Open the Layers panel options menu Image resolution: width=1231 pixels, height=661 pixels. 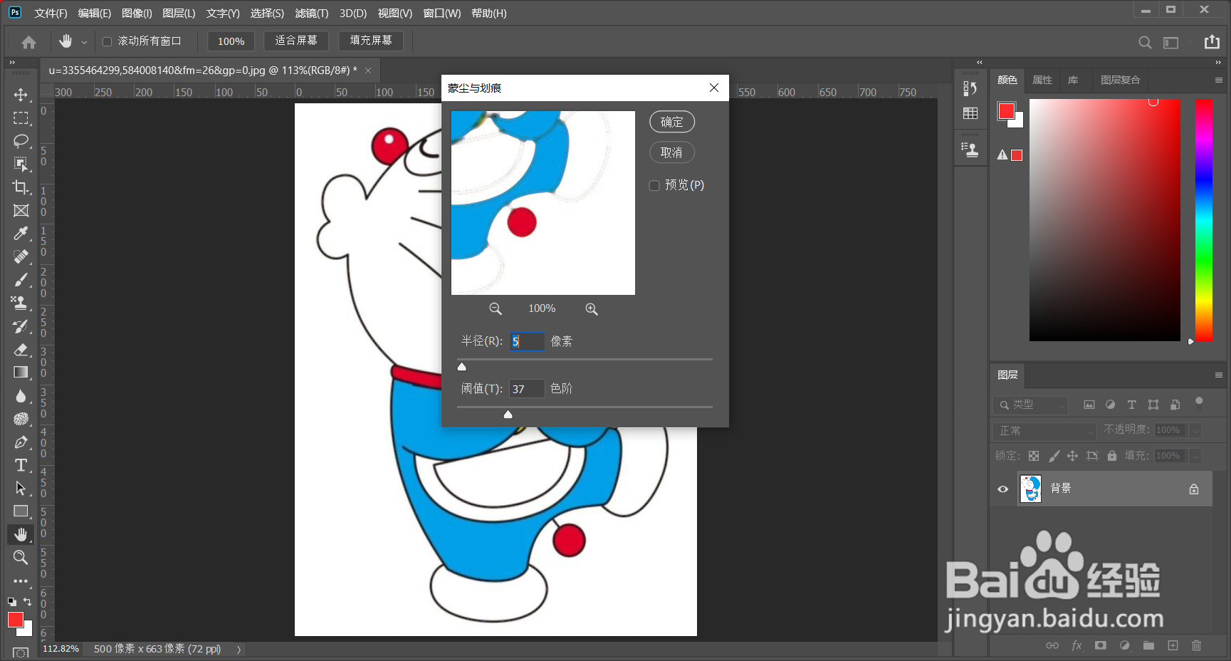coord(1218,375)
